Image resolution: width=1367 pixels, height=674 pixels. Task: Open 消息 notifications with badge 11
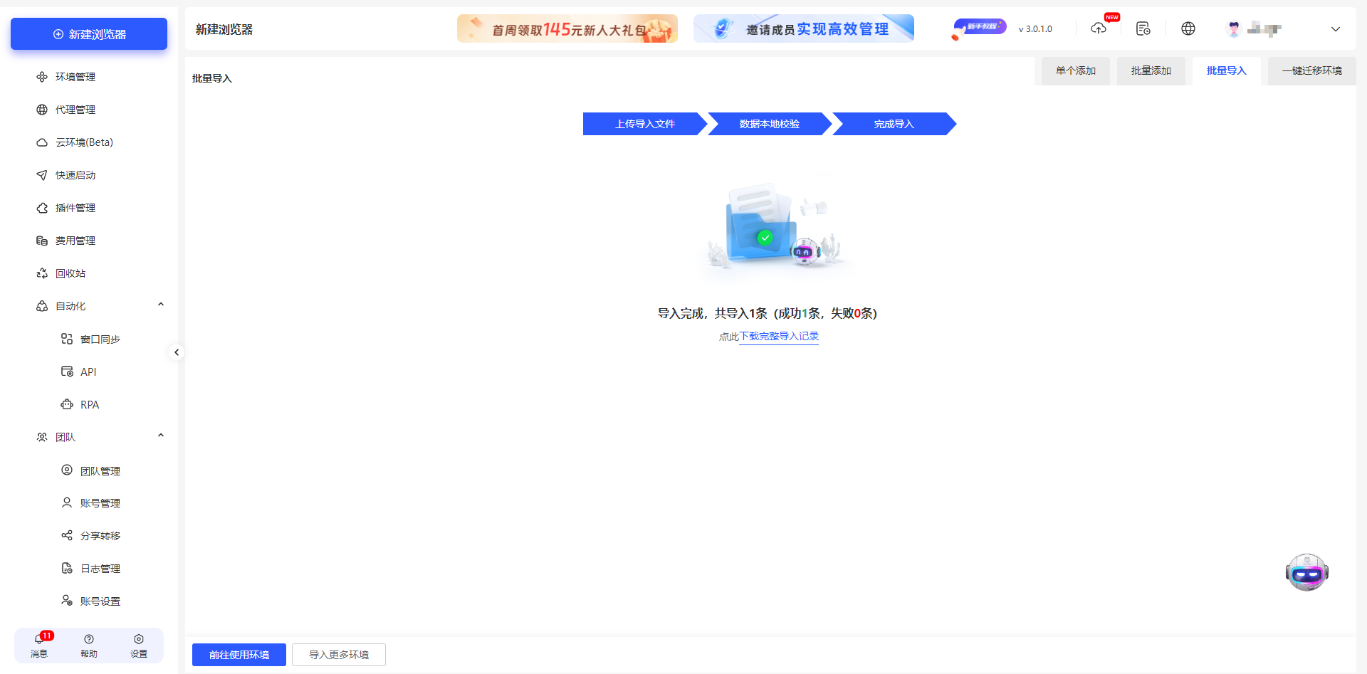pyautogui.click(x=39, y=646)
